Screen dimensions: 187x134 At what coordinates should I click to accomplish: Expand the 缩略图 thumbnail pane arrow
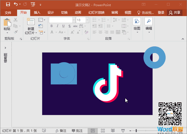tap(5, 48)
